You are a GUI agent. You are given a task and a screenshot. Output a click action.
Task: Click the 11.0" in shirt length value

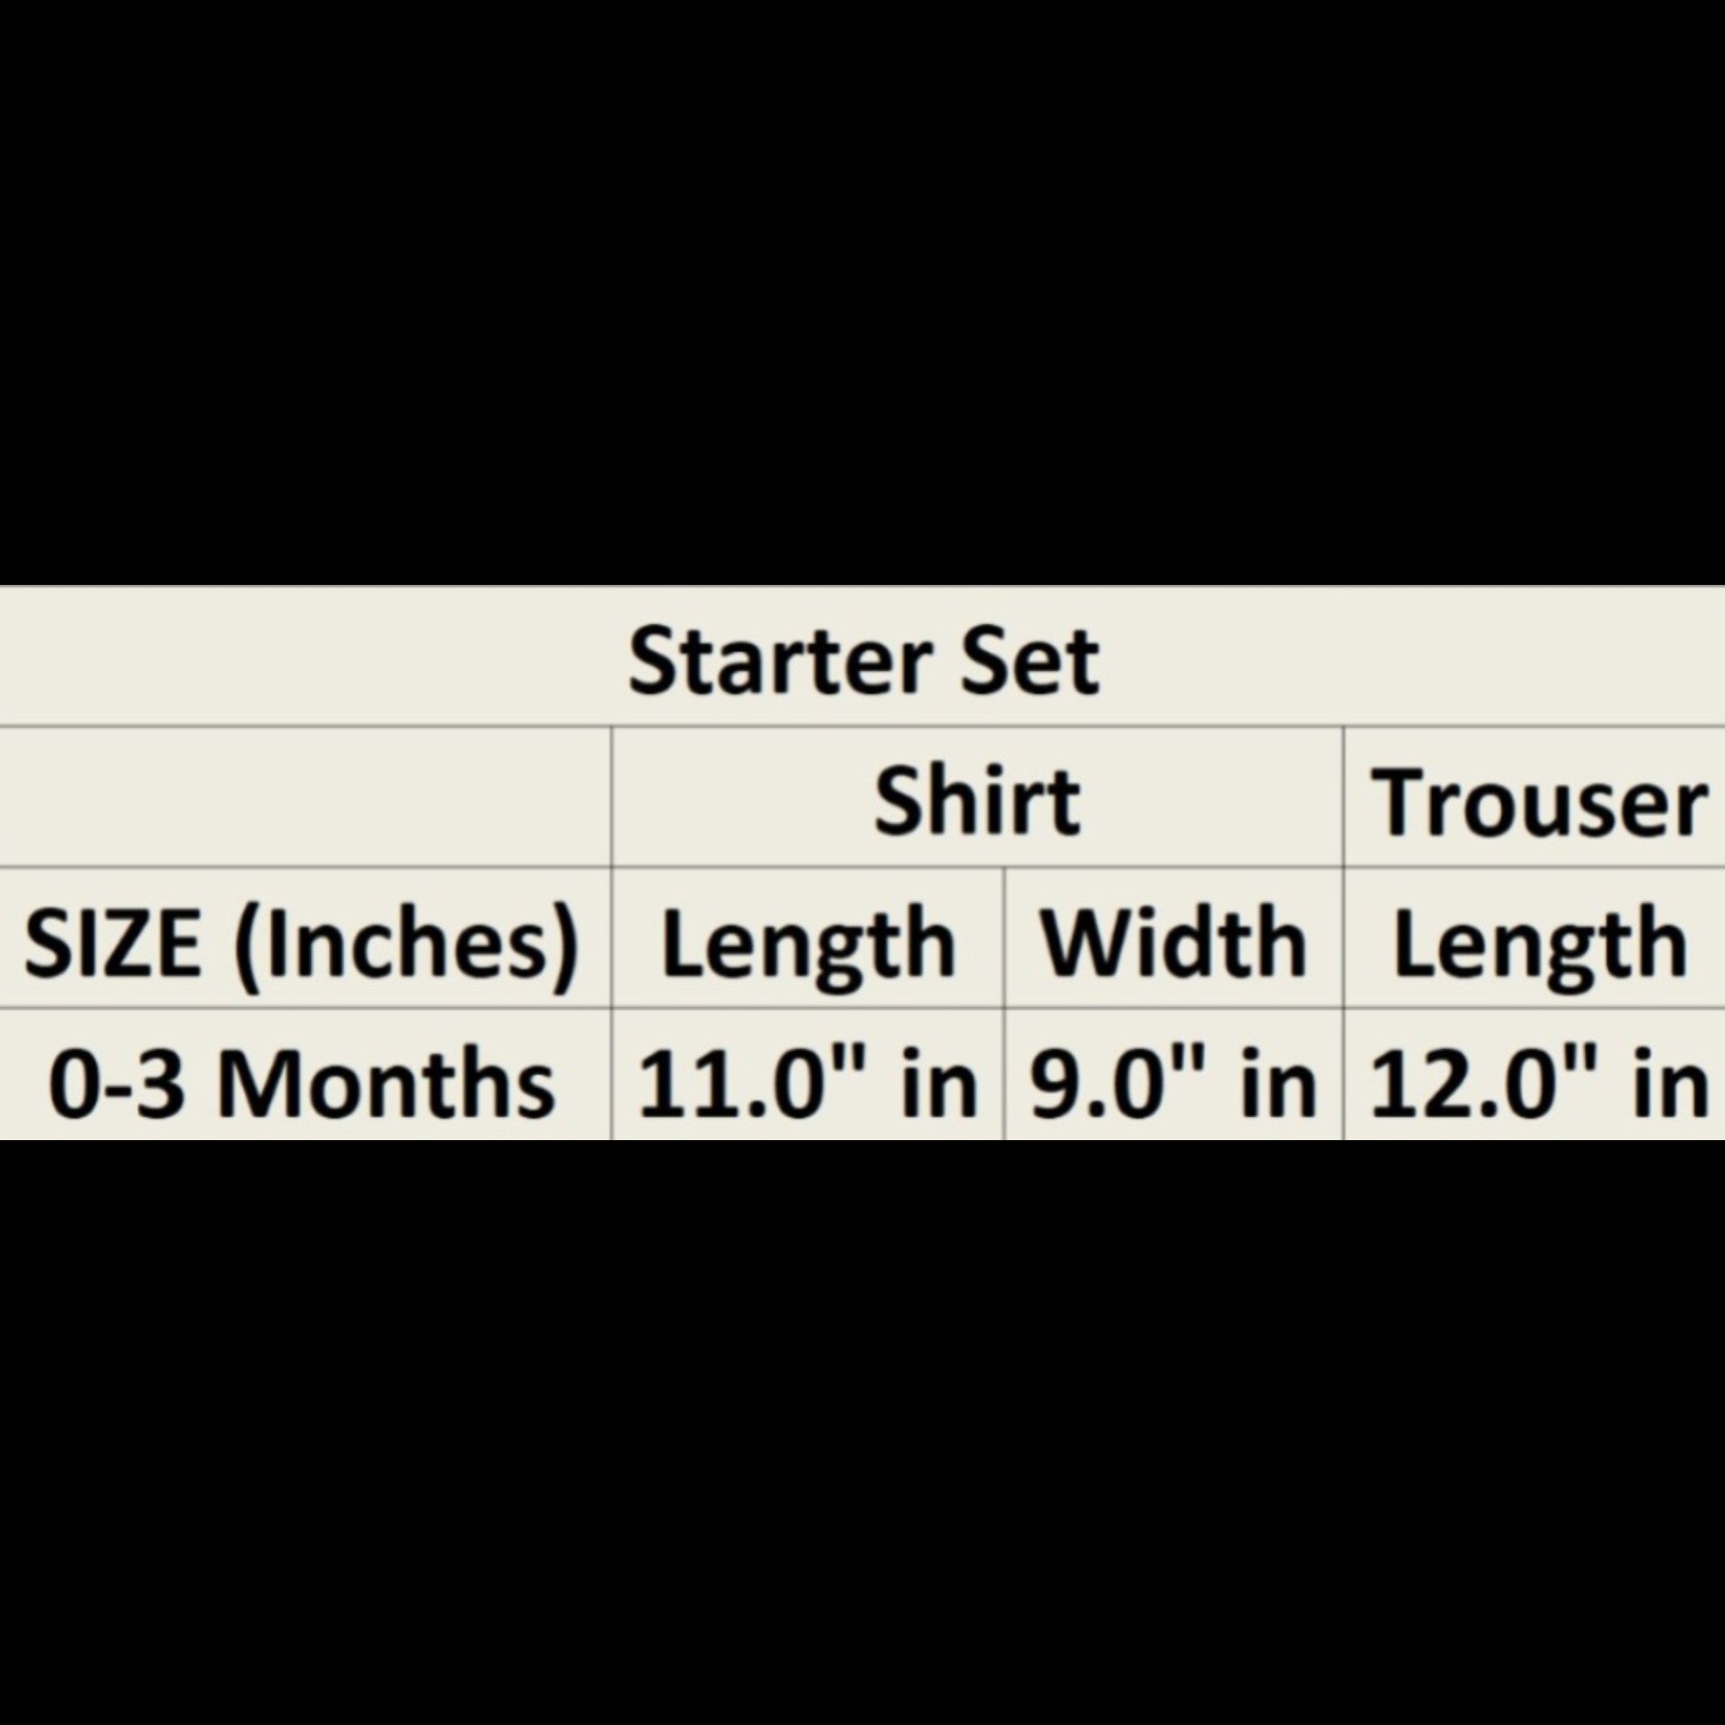click(807, 1084)
